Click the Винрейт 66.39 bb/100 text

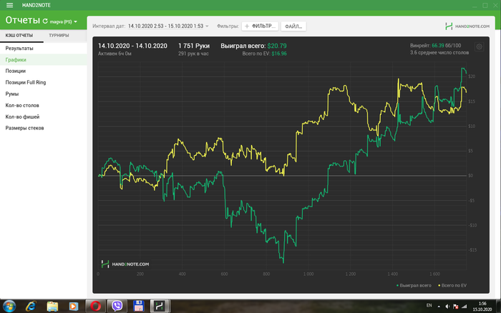coord(435,46)
